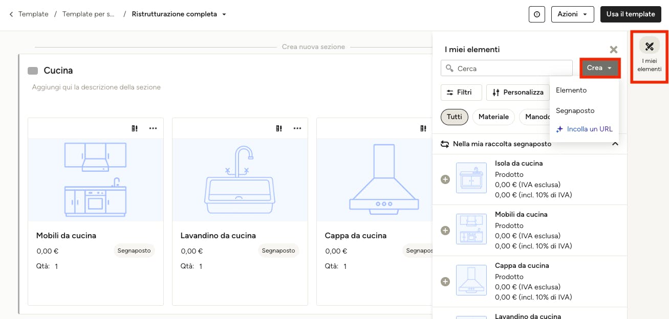The image size is (669, 319).
Task: Click the section description placeholder text
Action: (96, 87)
